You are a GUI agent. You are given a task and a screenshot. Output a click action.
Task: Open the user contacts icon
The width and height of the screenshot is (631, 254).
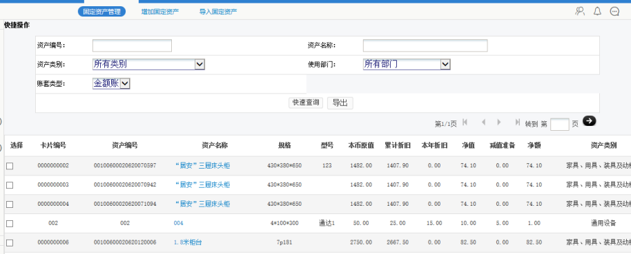pyautogui.click(x=580, y=12)
